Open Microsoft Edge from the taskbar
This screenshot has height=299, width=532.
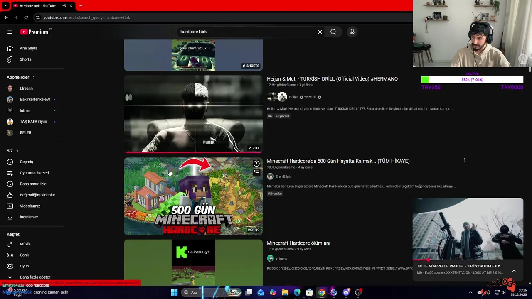click(x=297, y=292)
